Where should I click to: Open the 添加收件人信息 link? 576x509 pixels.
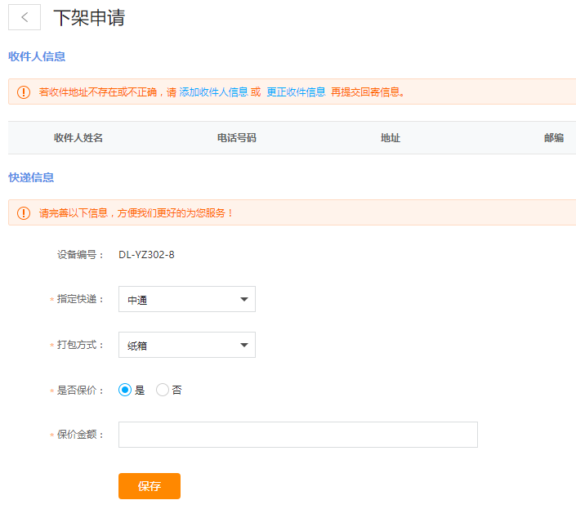point(213,92)
